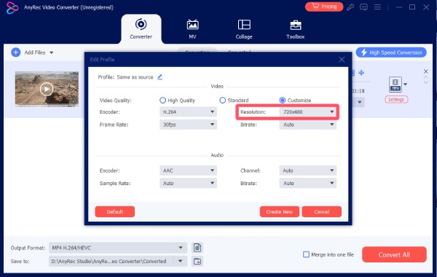Expand the Resolution 720x480 dropdown
Image resolution: width=437 pixels, height=277 pixels.
pos(307,112)
